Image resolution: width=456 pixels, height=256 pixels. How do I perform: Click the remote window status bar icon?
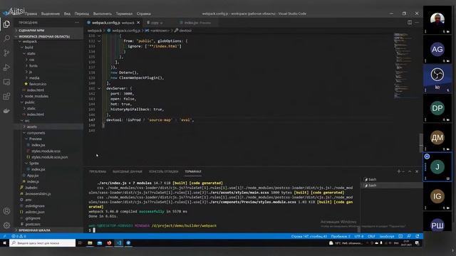click(x=4, y=236)
